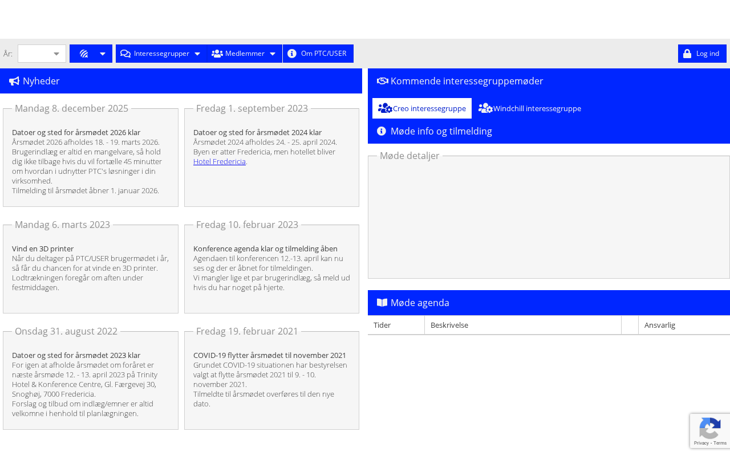The height and width of the screenshot is (456, 730).
Task: Click the Møde info og tilmelding info icon
Action: [382, 131]
